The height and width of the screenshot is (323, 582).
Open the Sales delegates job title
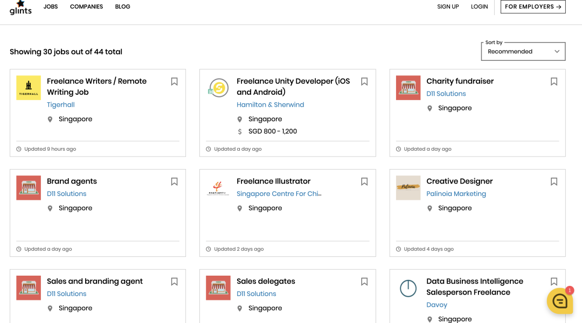[x=266, y=282]
